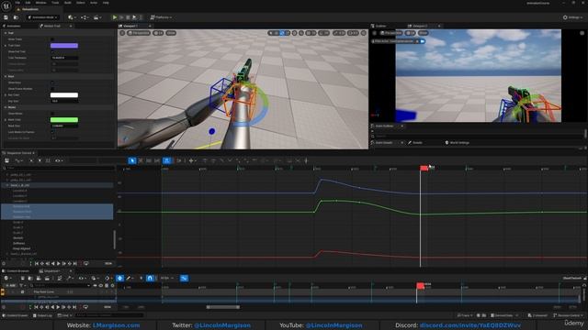
Task: Open the cinematics clapperboard dropdown
Action: pyautogui.click(x=97, y=17)
